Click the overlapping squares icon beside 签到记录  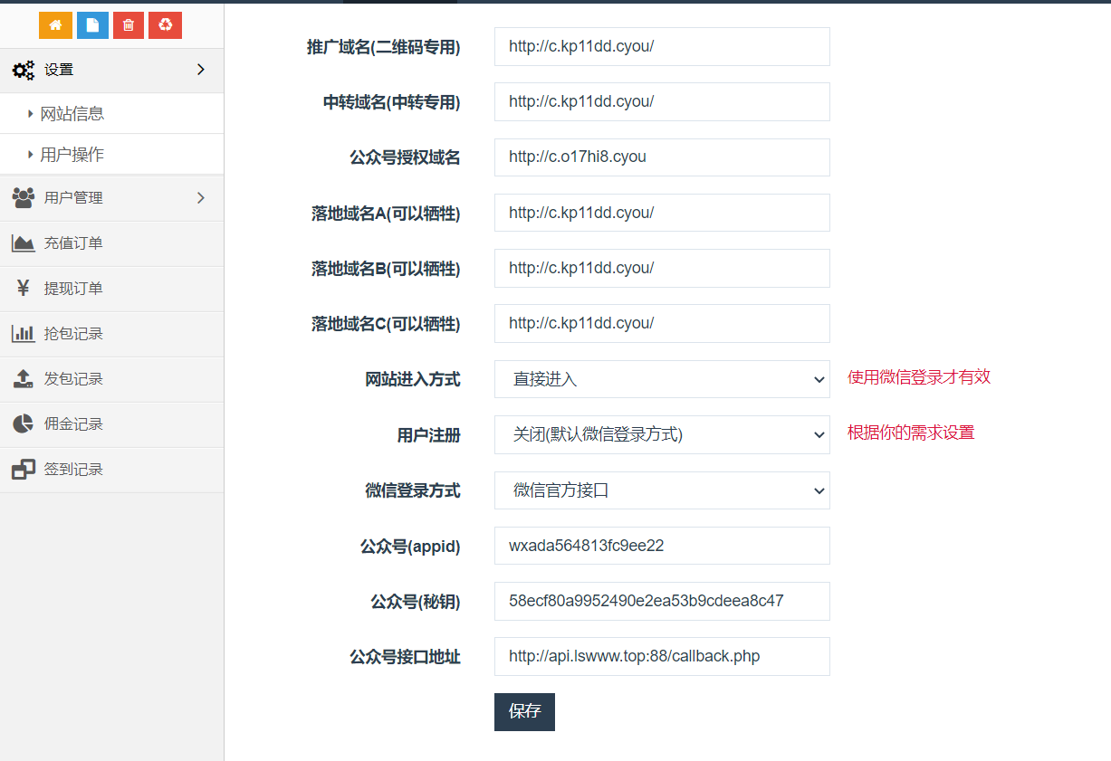coord(24,469)
